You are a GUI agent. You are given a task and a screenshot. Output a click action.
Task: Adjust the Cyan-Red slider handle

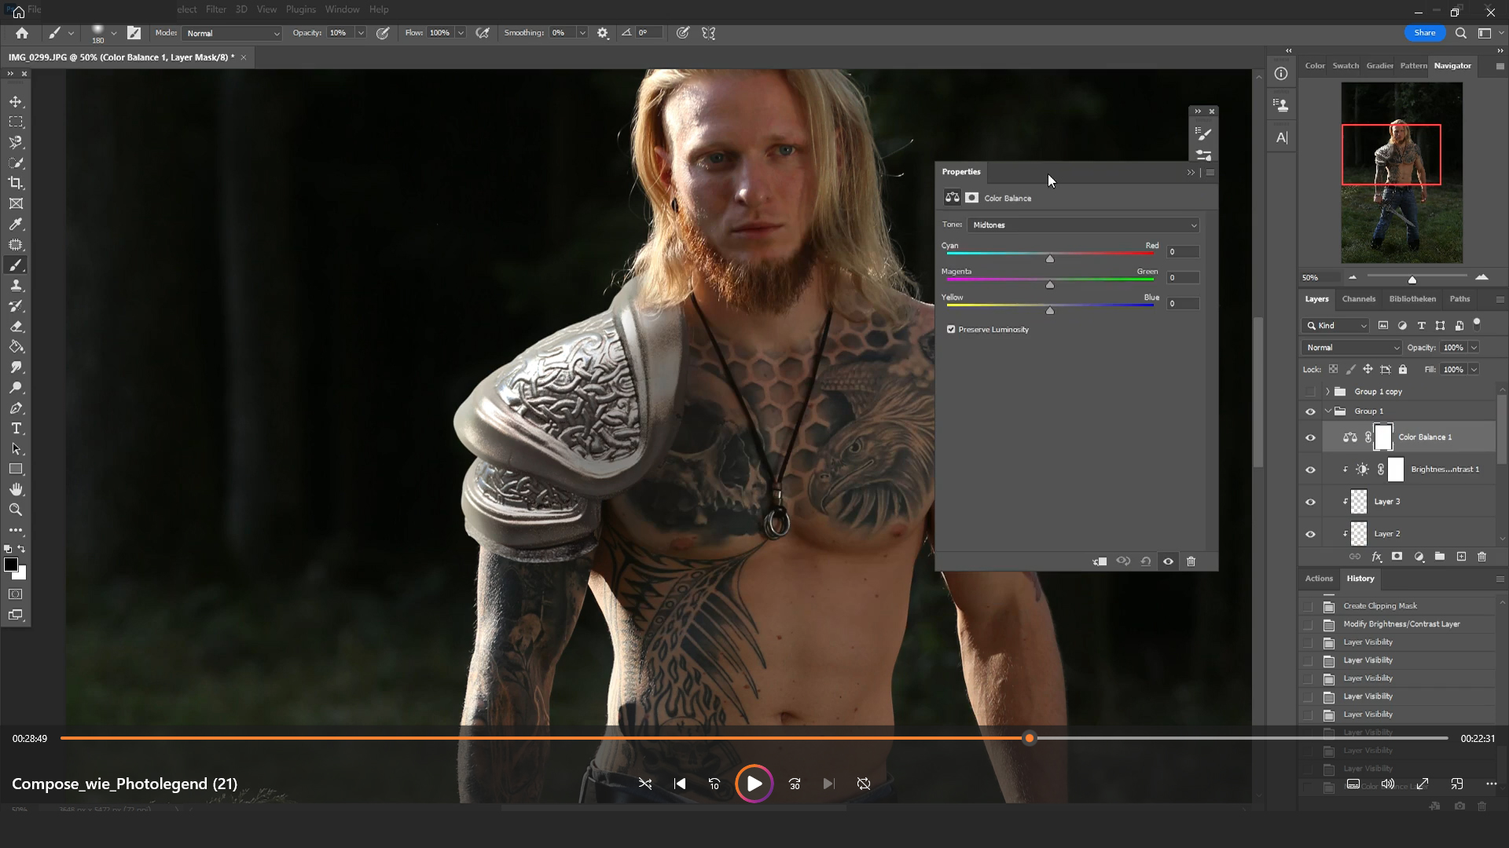point(1049,259)
